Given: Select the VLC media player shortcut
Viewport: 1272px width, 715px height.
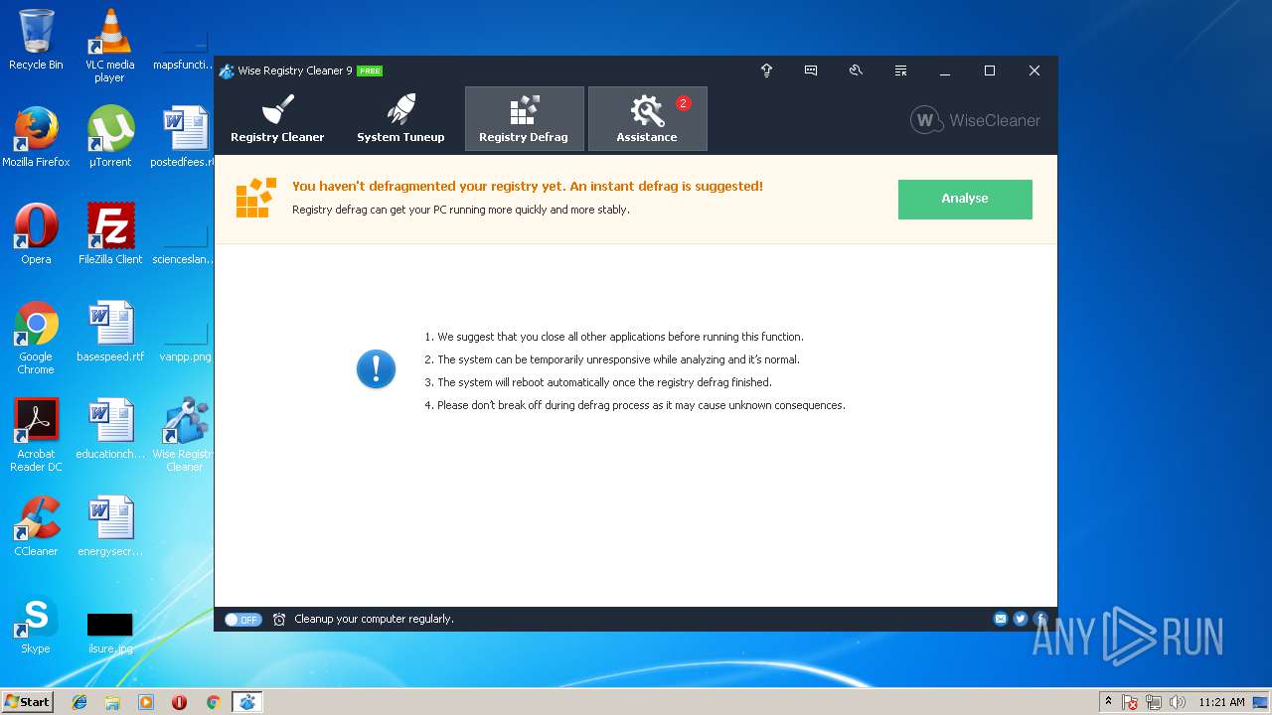Looking at the screenshot, I should [109, 46].
